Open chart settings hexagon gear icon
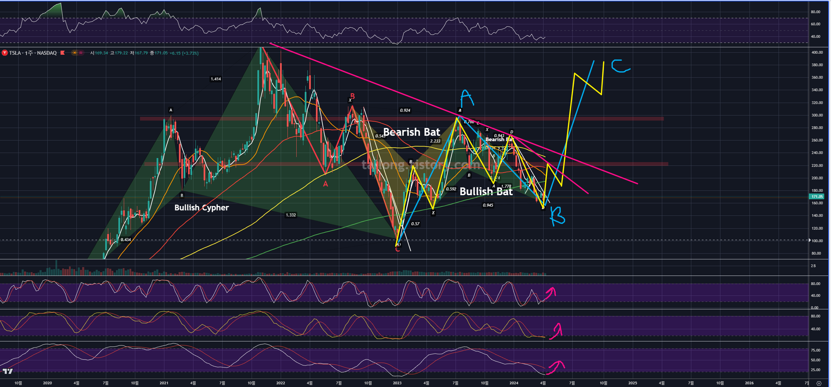 819,383
